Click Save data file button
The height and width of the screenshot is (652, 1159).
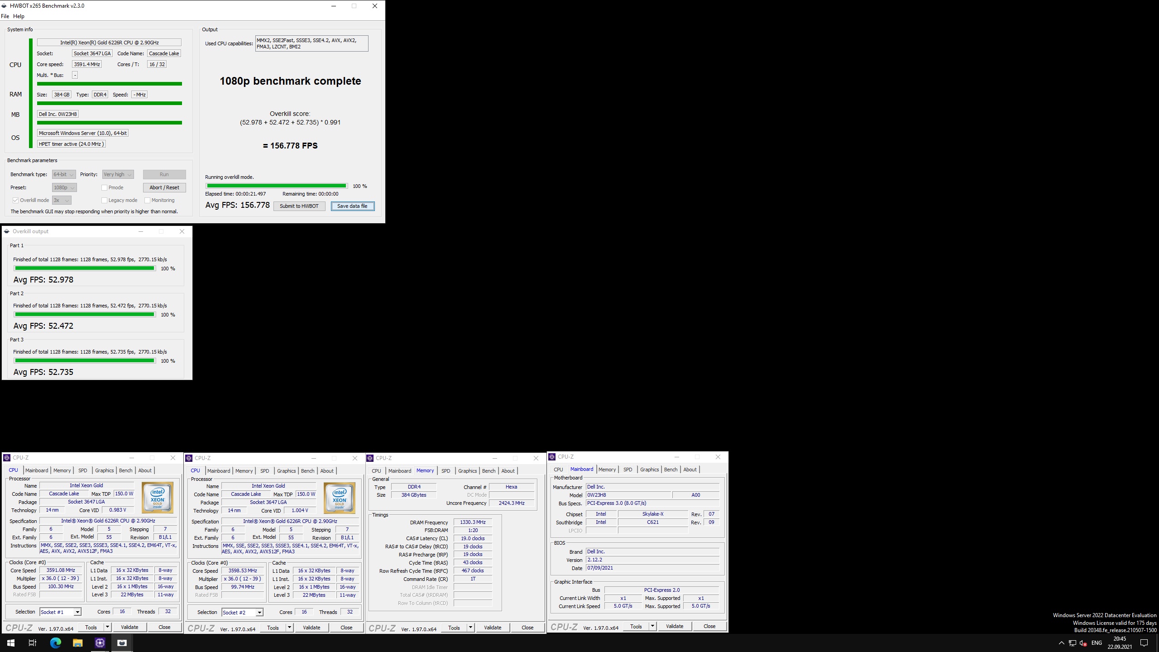coord(353,206)
